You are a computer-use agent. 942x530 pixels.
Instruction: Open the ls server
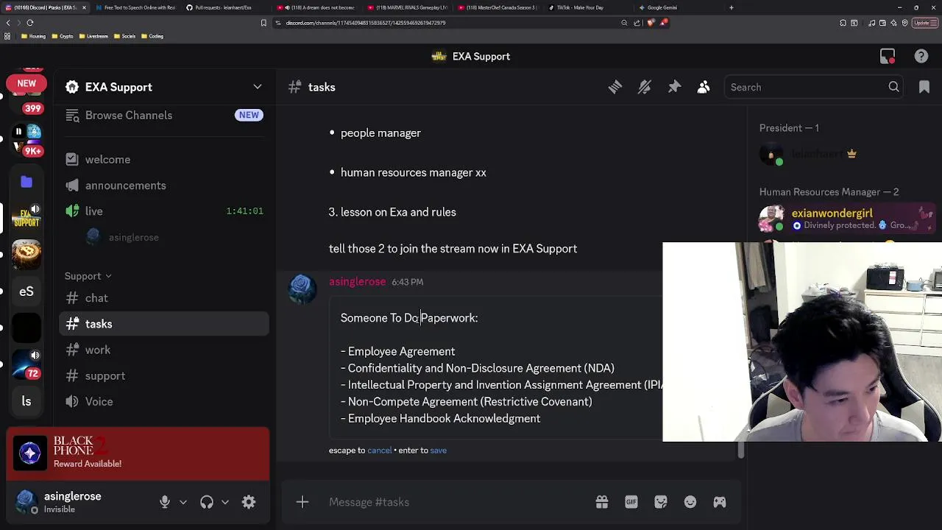point(26,401)
